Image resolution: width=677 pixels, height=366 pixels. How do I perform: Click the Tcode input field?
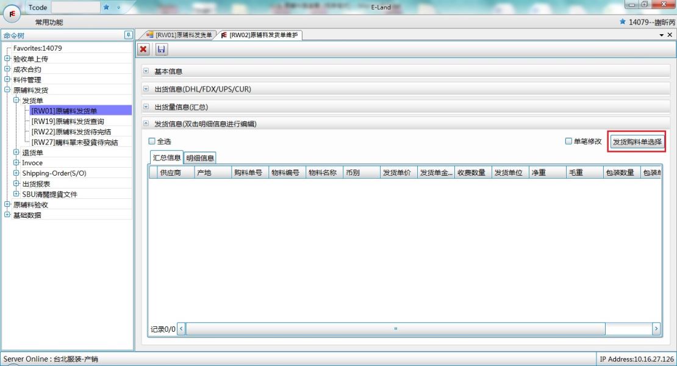coord(75,7)
